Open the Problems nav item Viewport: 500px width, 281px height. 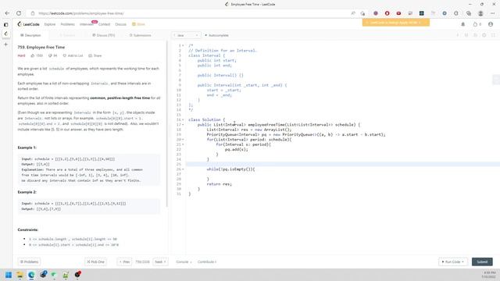click(67, 24)
